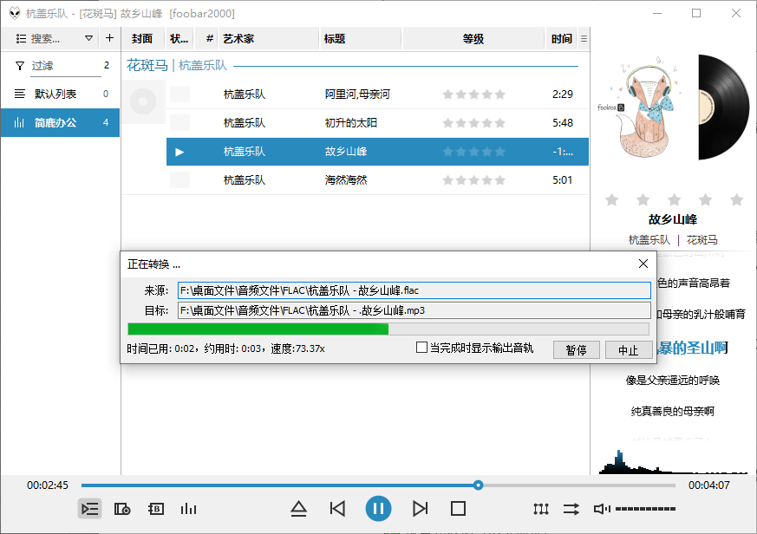
Task: Click the shuffle playback icon near volume control
Action: click(x=541, y=509)
